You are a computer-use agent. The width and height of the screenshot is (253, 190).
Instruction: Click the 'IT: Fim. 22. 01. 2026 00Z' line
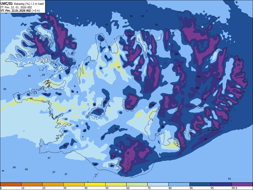click(16, 7)
